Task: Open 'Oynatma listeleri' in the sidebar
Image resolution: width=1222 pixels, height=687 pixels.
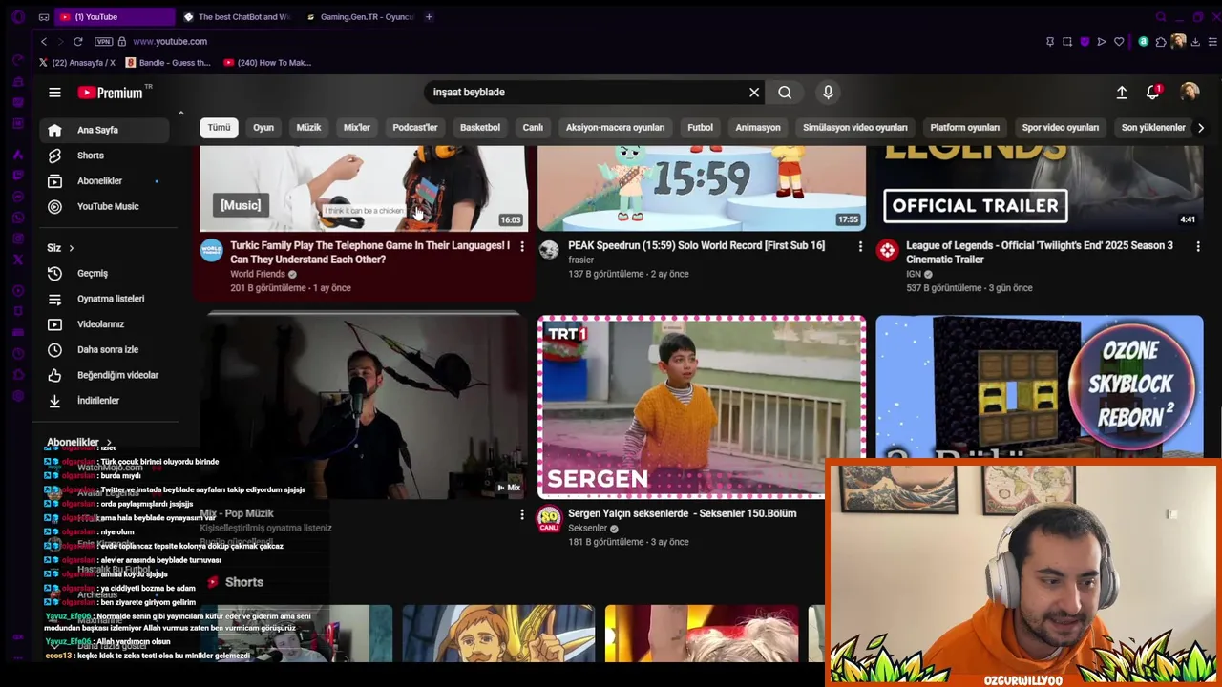Action: pyautogui.click(x=105, y=300)
